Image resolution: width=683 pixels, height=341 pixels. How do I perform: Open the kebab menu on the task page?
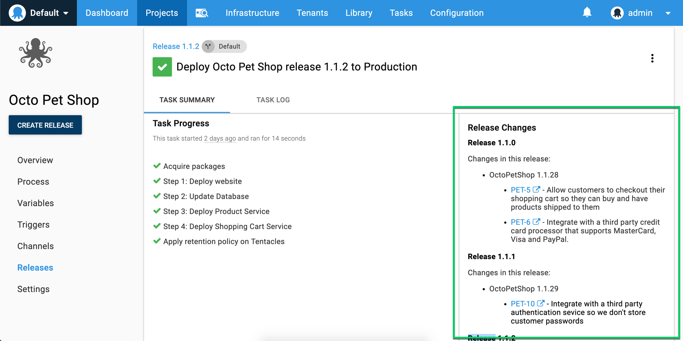(652, 58)
